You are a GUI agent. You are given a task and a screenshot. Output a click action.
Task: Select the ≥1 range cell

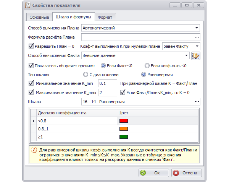(77, 137)
